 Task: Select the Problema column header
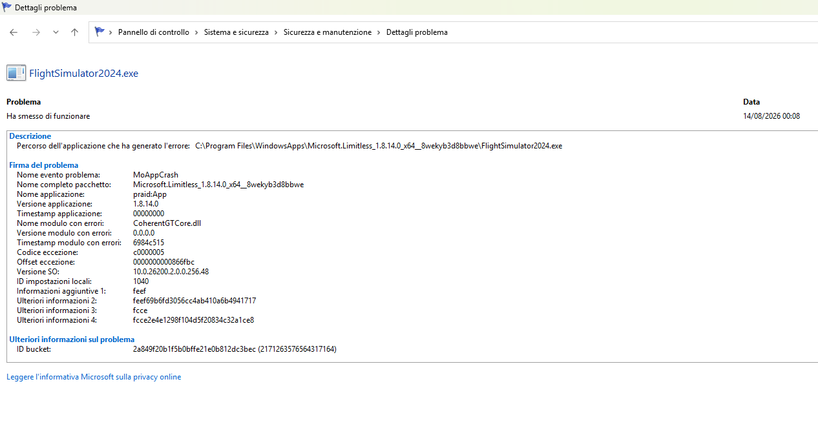23,102
